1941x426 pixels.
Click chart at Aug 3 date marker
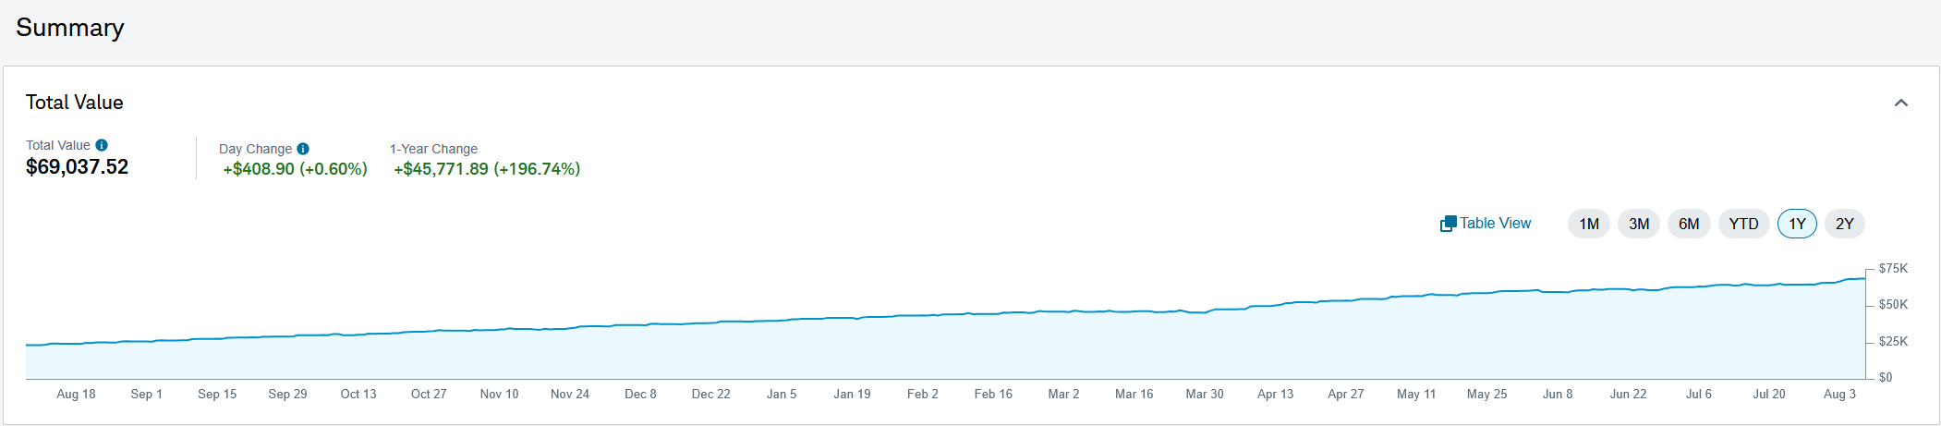coord(1839,394)
